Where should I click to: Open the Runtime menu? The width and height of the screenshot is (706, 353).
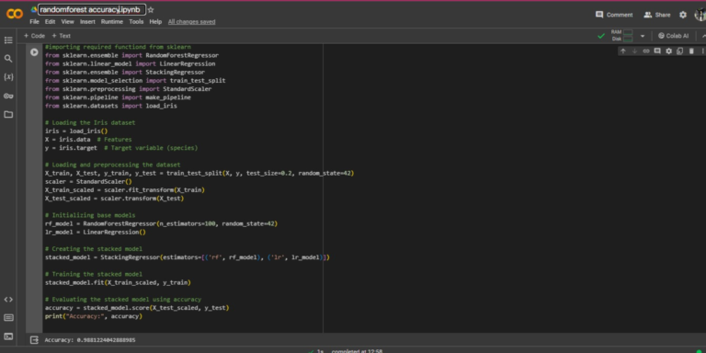click(x=111, y=22)
